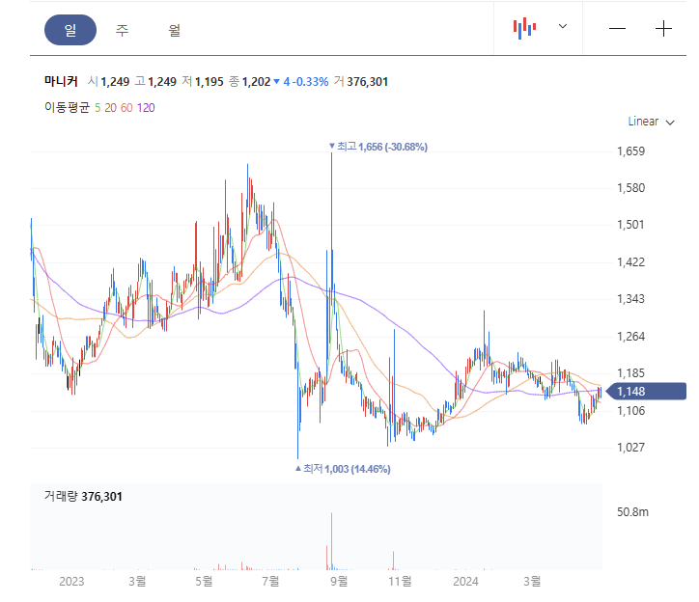
Task: Open the chart type dropdown chevron
Action: click(x=563, y=26)
